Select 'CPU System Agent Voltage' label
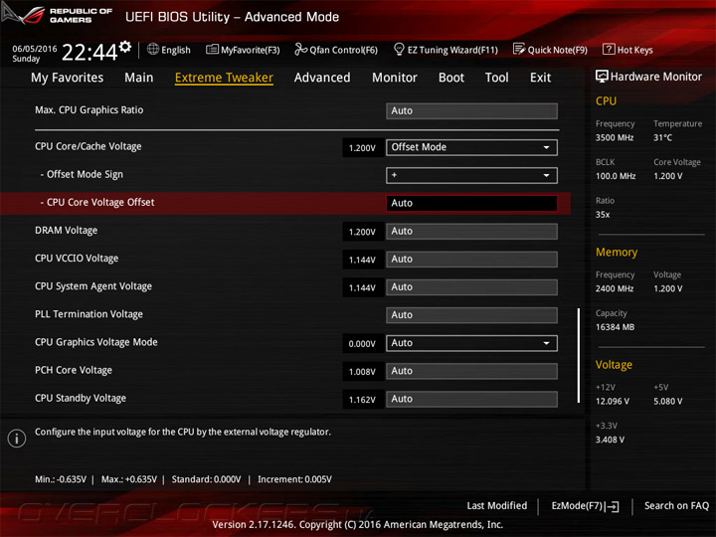 (93, 286)
